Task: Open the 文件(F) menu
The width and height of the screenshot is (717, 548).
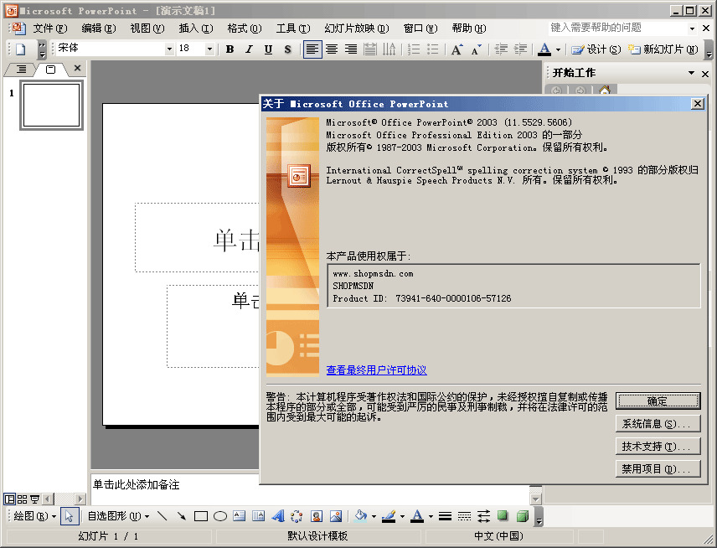Action: point(50,28)
